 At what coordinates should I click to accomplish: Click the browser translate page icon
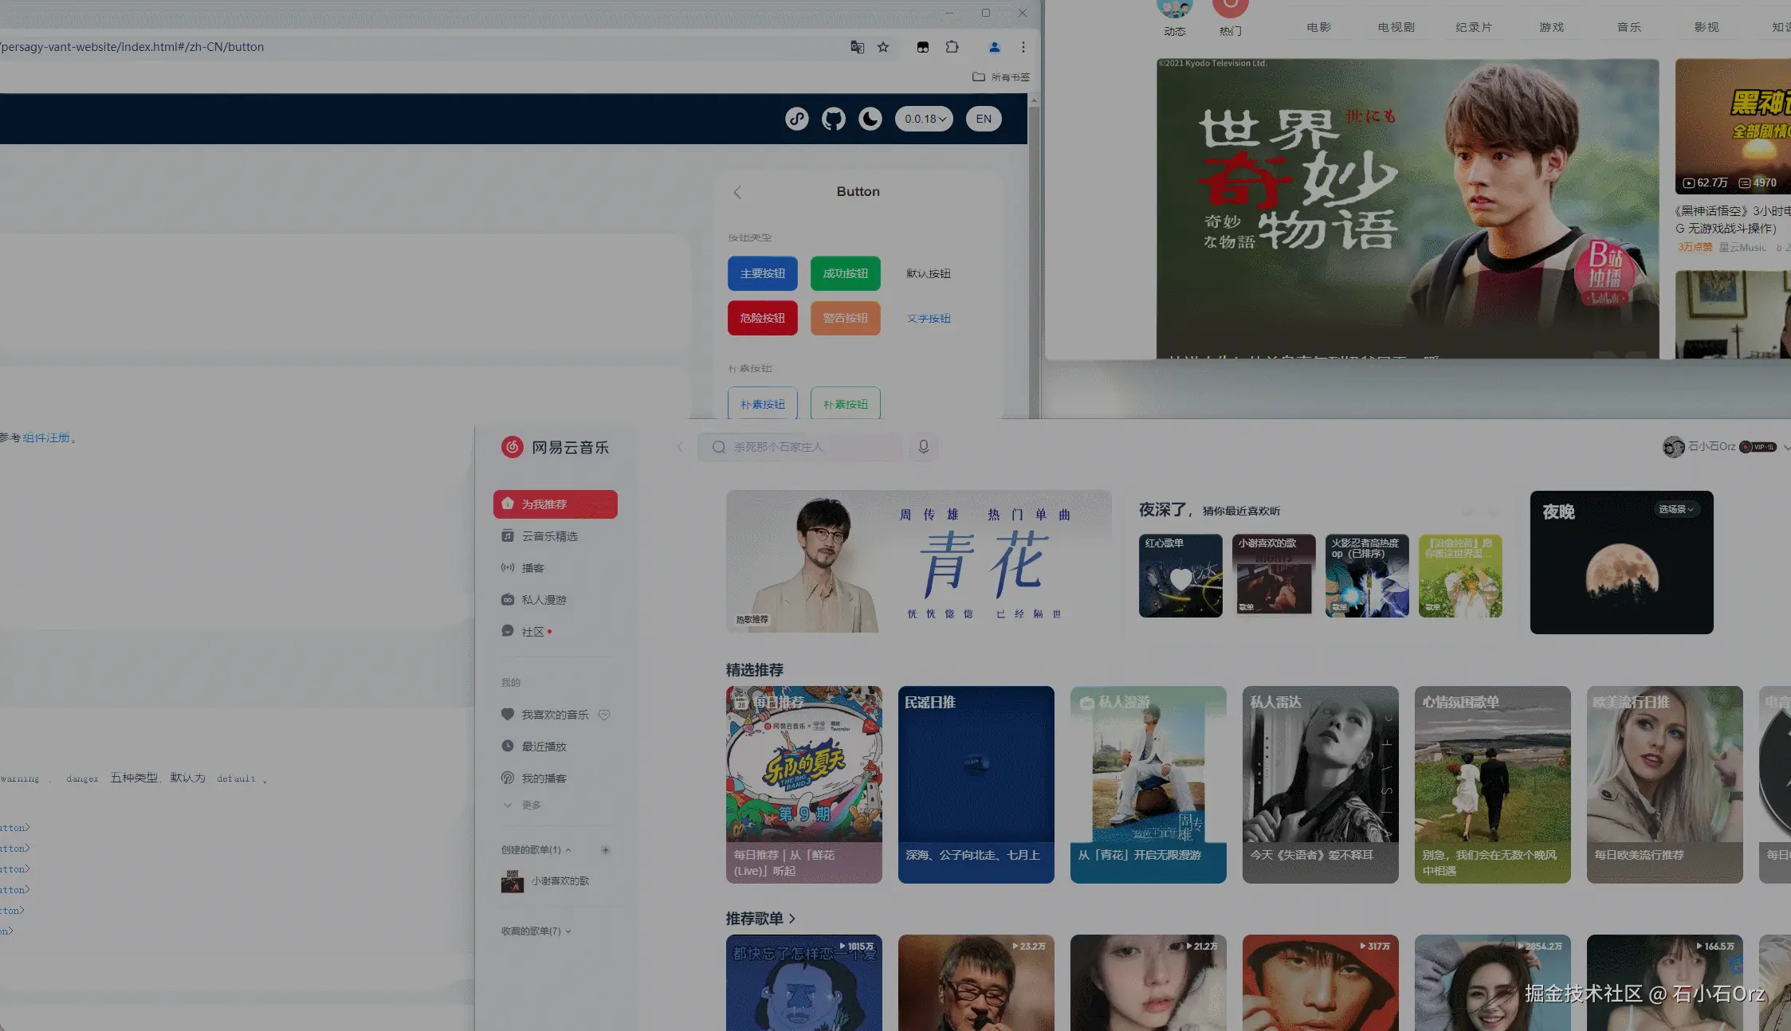click(857, 47)
